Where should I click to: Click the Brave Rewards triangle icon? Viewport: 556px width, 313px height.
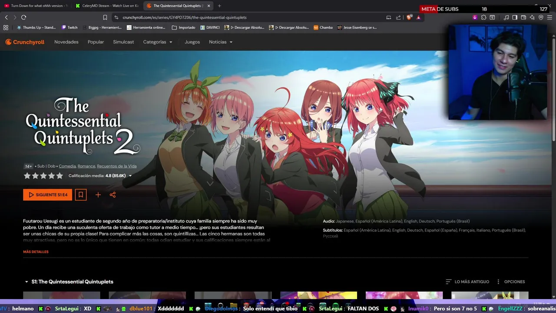coord(418,17)
